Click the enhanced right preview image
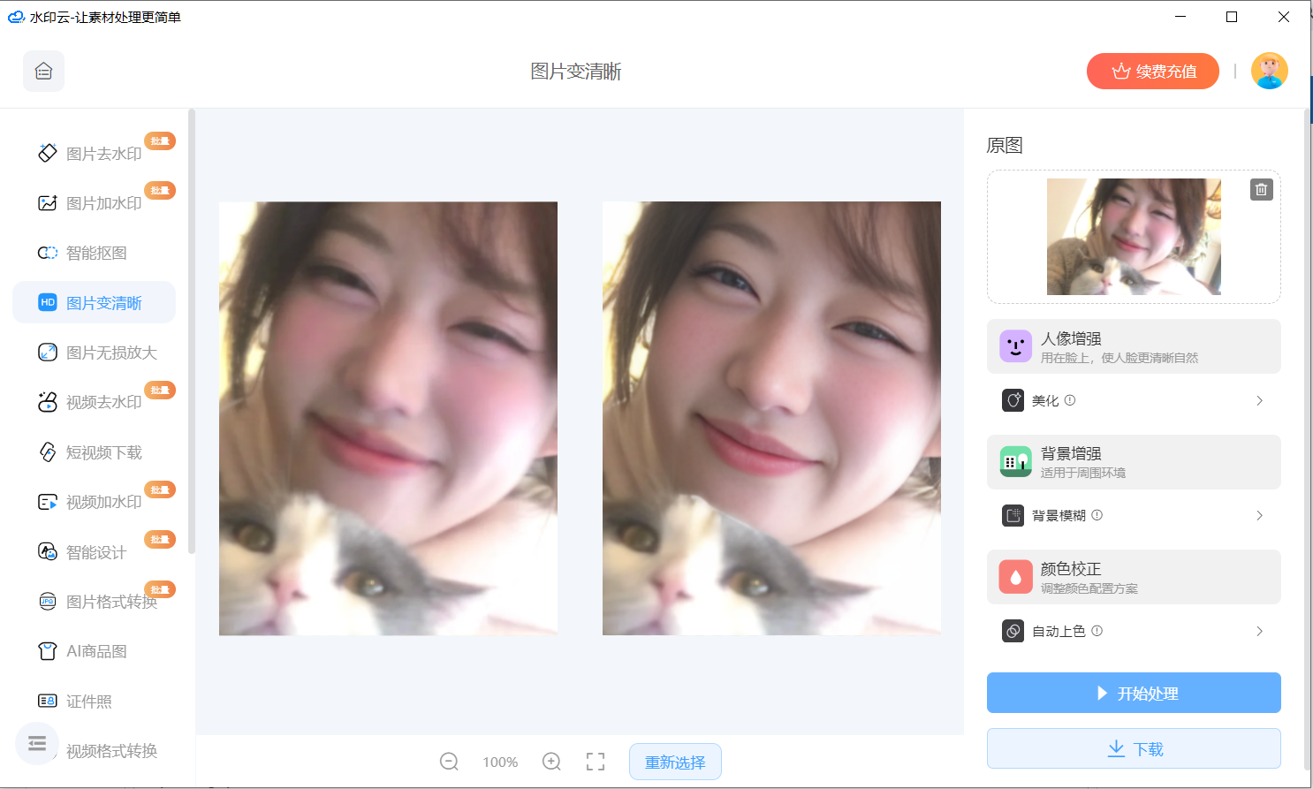Screen dimensions: 1313x789 click(x=771, y=418)
